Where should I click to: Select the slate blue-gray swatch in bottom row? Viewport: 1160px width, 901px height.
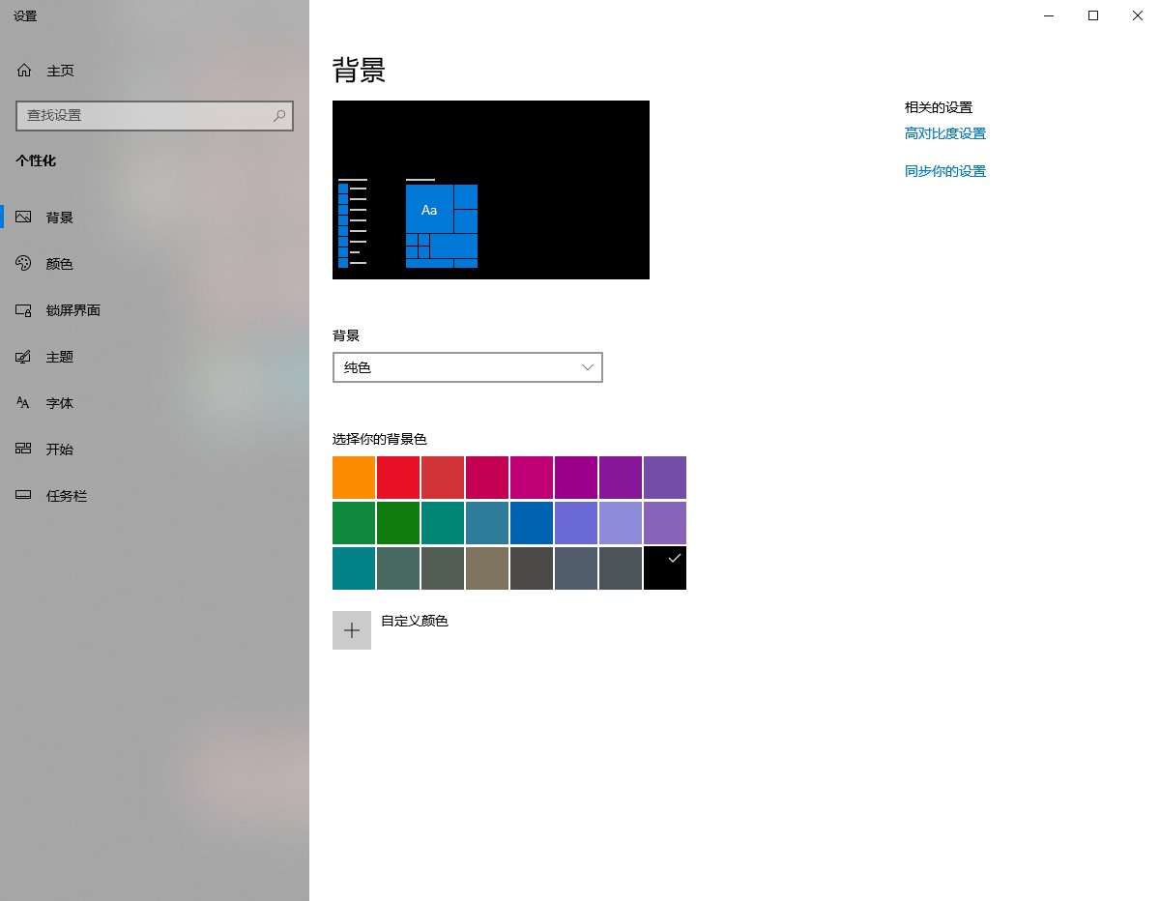pos(576,568)
